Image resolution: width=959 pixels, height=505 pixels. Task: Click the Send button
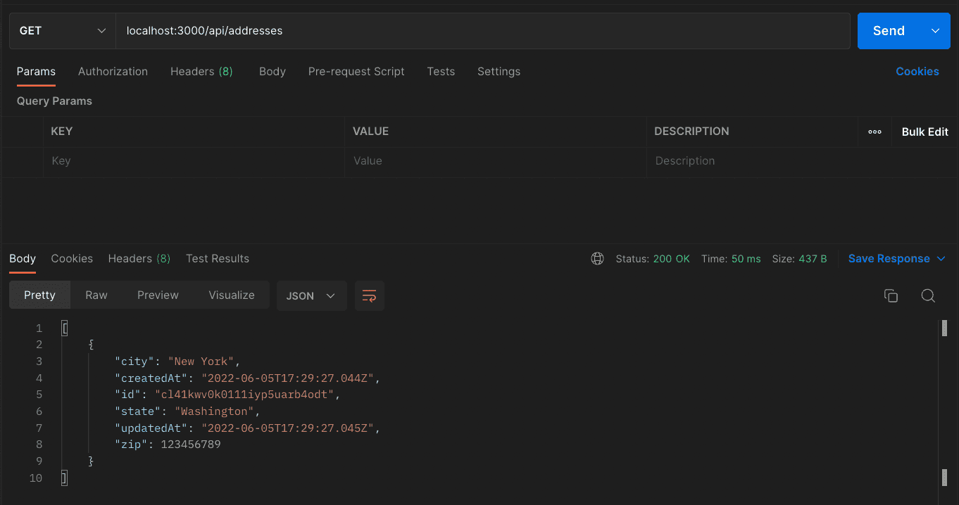889,31
